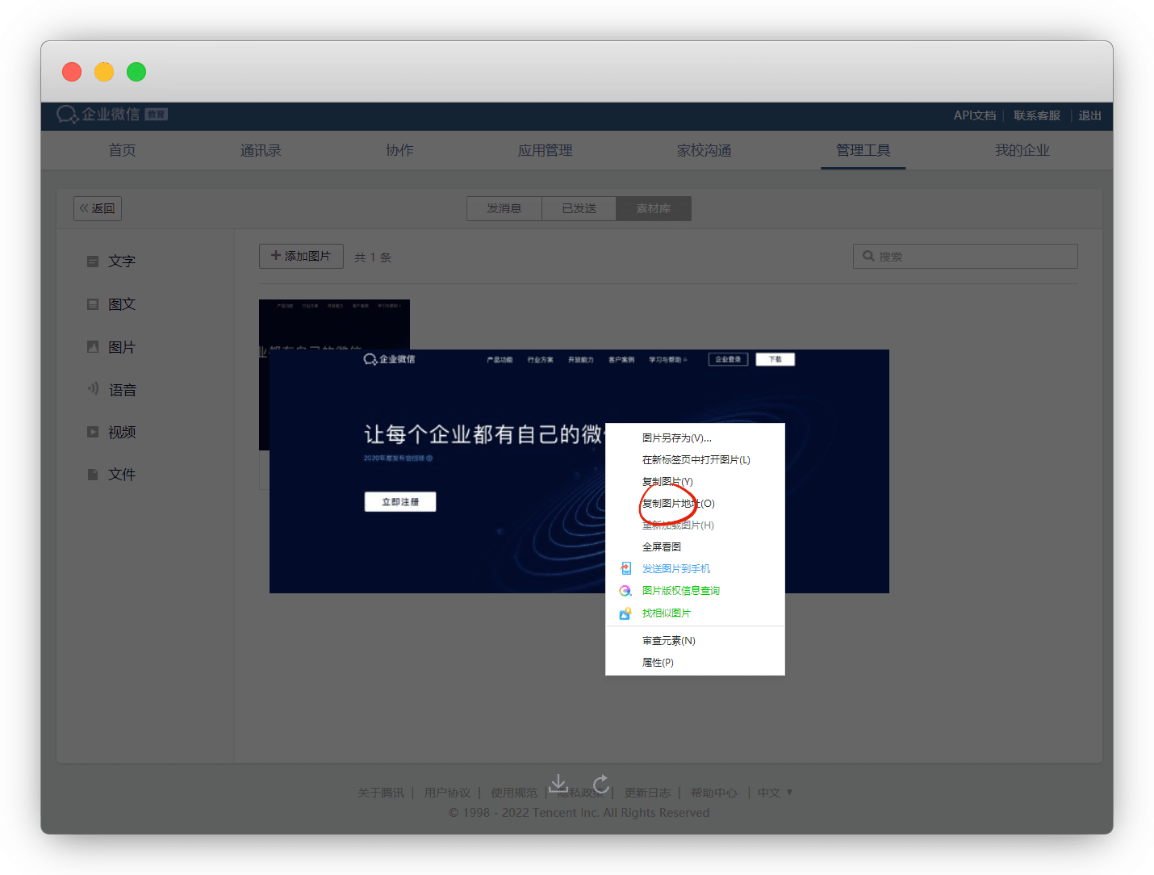Click the 发送图片到手机 icon in the context menu
Image resolution: width=1154 pixels, height=875 pixels.
[x=625, y=569]
